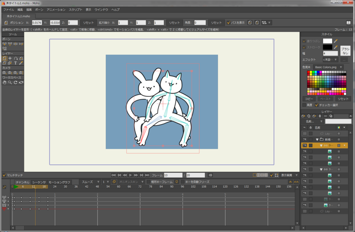This screenshot has height=232, width=355.
Task: Choose the Zoom Camera tool
Action: coord(10,73)
